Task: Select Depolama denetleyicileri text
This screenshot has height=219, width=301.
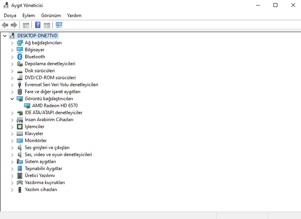Action: click(50, 64)
